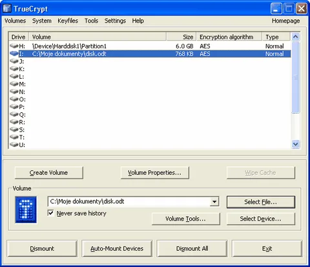Click Dismount All button
Image resolution: width=310 pixels, height=267 pixels.
192,249
